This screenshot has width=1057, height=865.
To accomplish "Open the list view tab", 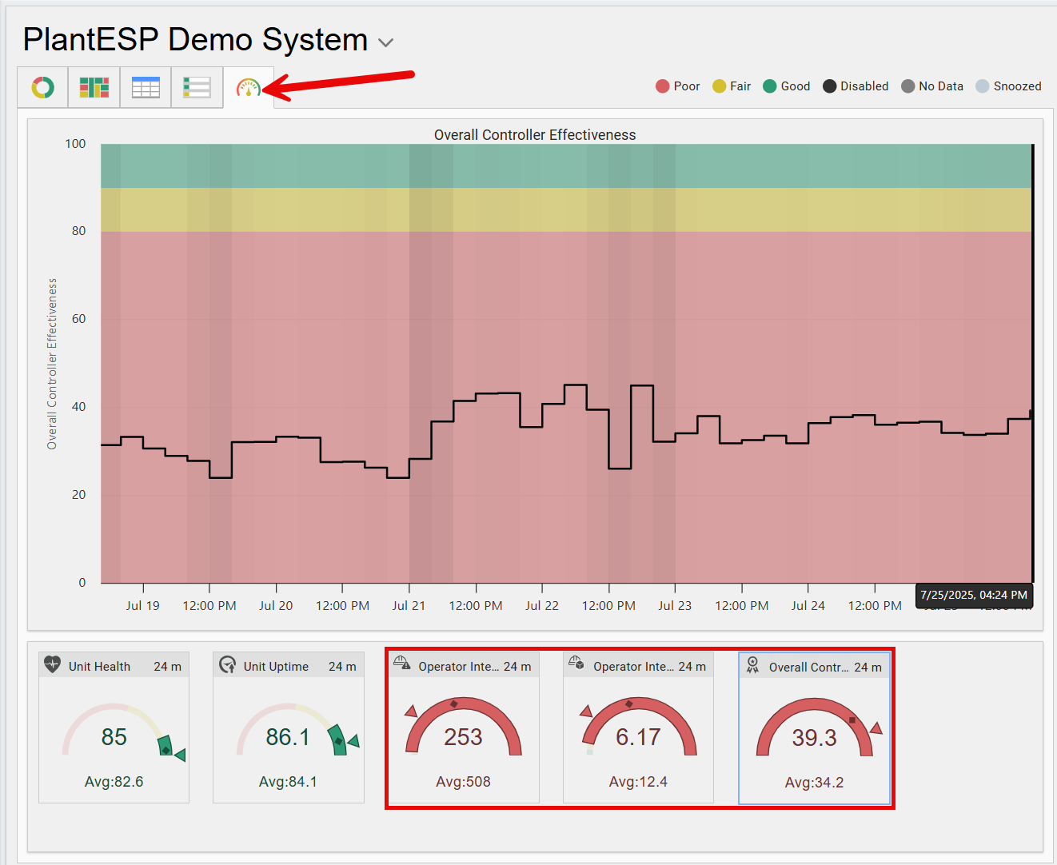I will [197, 87].
